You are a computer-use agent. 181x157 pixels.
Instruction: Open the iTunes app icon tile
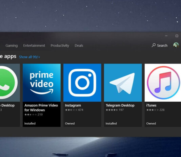pyautogui.click(x=163, y=83)
